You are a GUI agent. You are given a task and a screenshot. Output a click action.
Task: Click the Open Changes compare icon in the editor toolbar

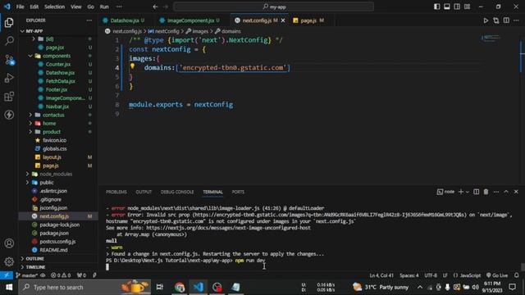point(495,20)
